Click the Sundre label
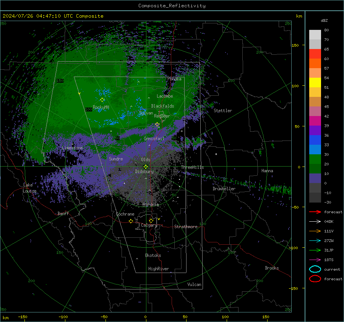Screen dimensions: 344x322 click(116, 159)
